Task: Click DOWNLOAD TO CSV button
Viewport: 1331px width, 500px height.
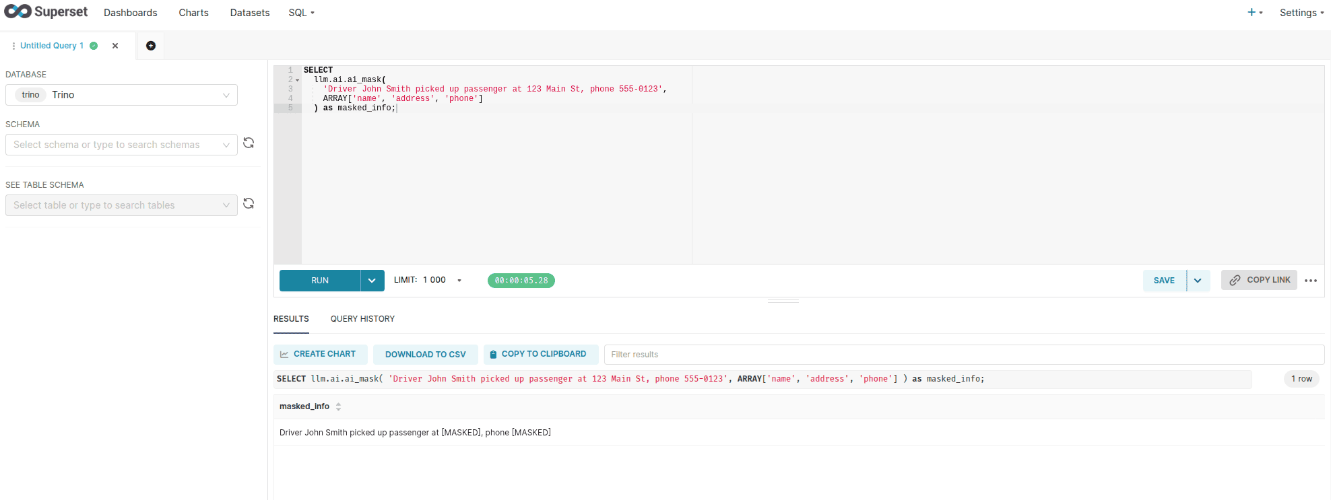Action: [x=426, y=355]
